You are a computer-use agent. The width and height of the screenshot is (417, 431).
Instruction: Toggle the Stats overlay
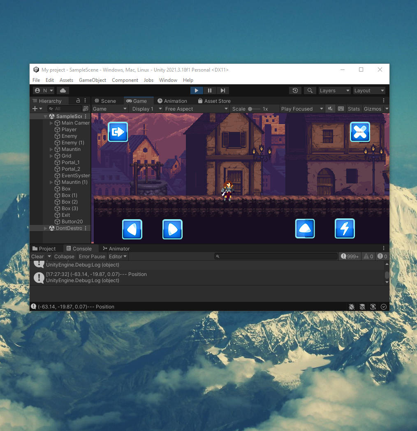[354, 109]
